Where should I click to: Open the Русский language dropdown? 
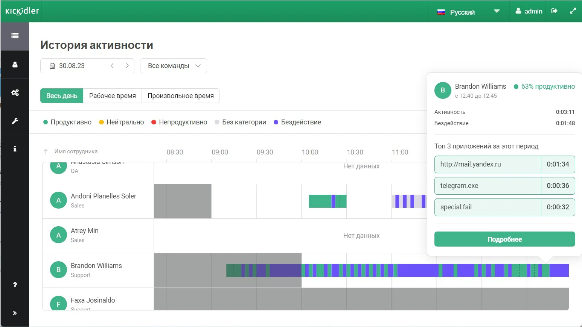[x=468, y=12]
